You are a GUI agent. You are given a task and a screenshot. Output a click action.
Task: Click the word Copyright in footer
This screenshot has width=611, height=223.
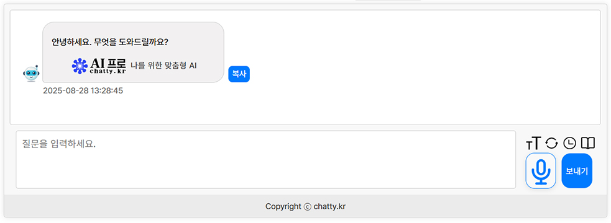pos(283,207)
